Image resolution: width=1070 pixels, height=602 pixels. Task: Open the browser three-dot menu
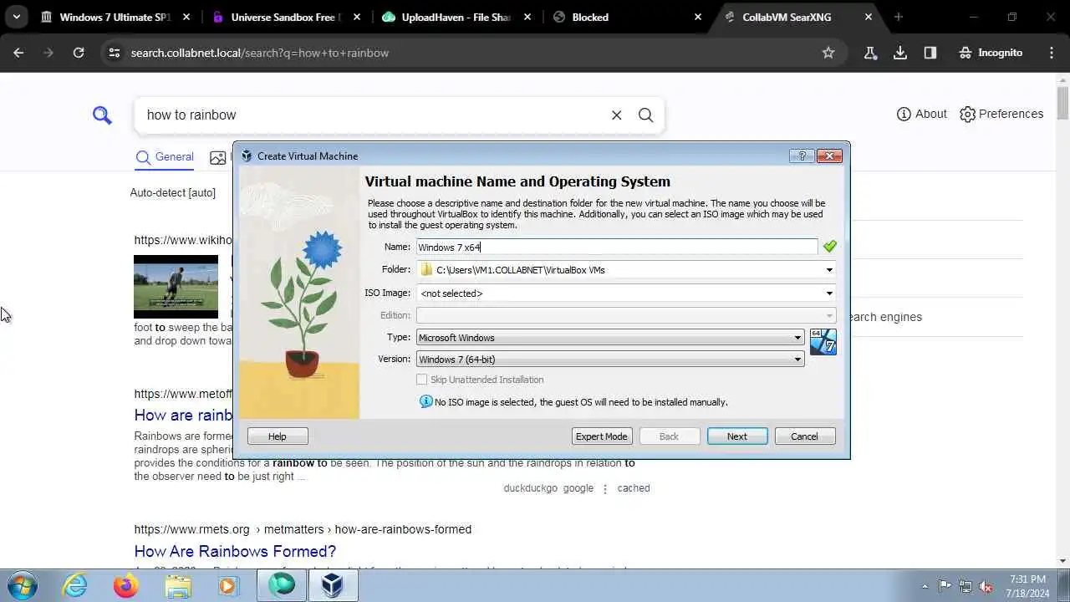click(x=1052, y=53)
